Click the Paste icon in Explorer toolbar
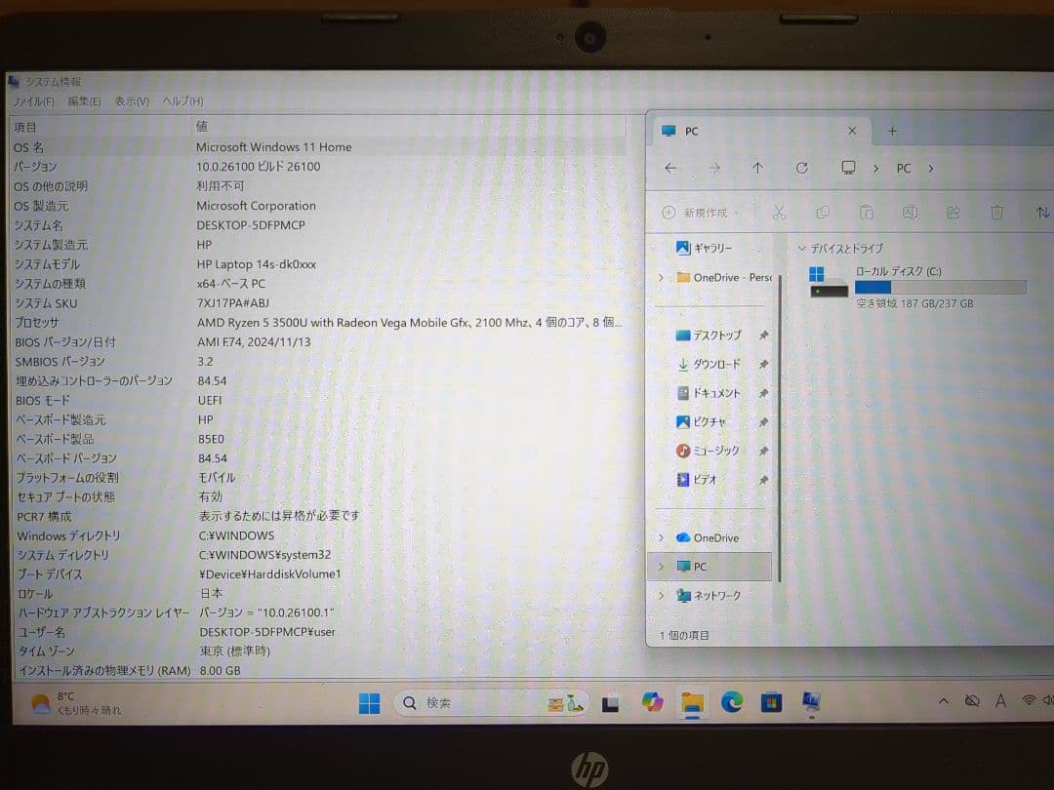The width and height of the screenshot is (1054, 790). 866,212
